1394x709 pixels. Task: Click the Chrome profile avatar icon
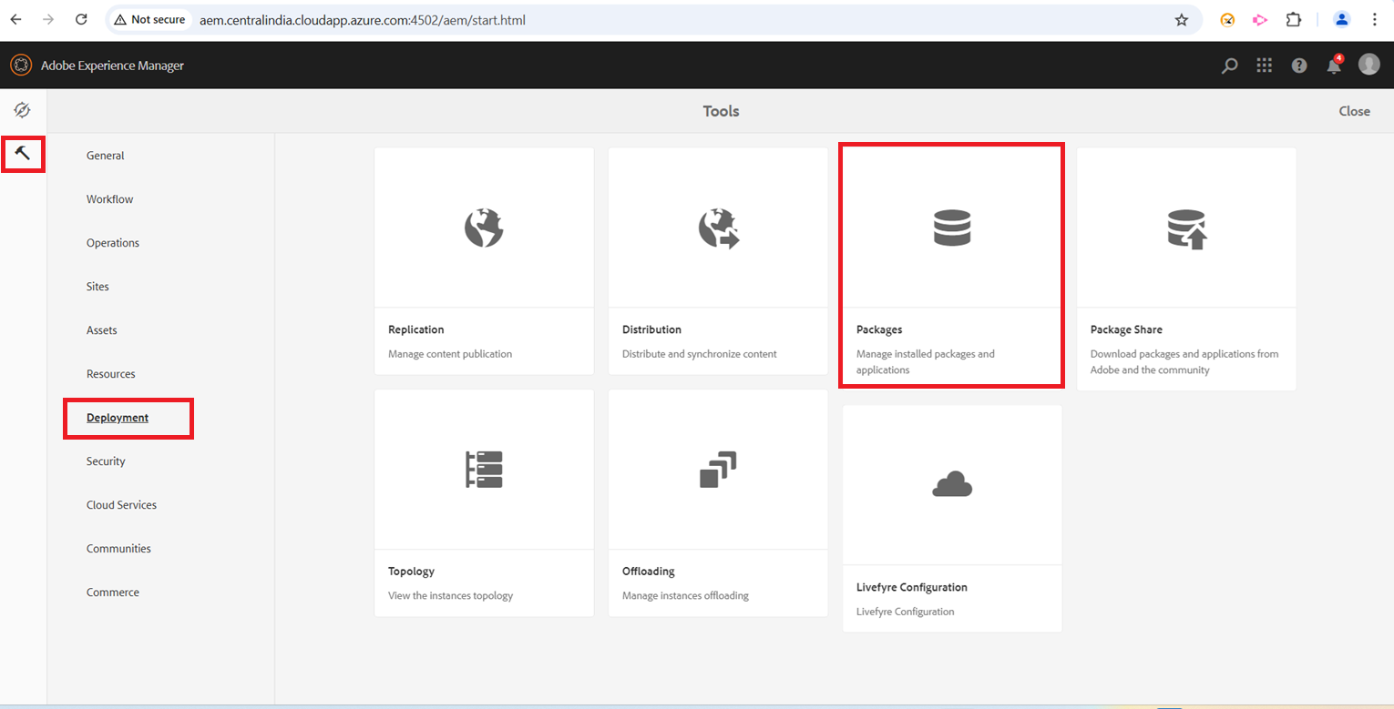pos(1341,19)
